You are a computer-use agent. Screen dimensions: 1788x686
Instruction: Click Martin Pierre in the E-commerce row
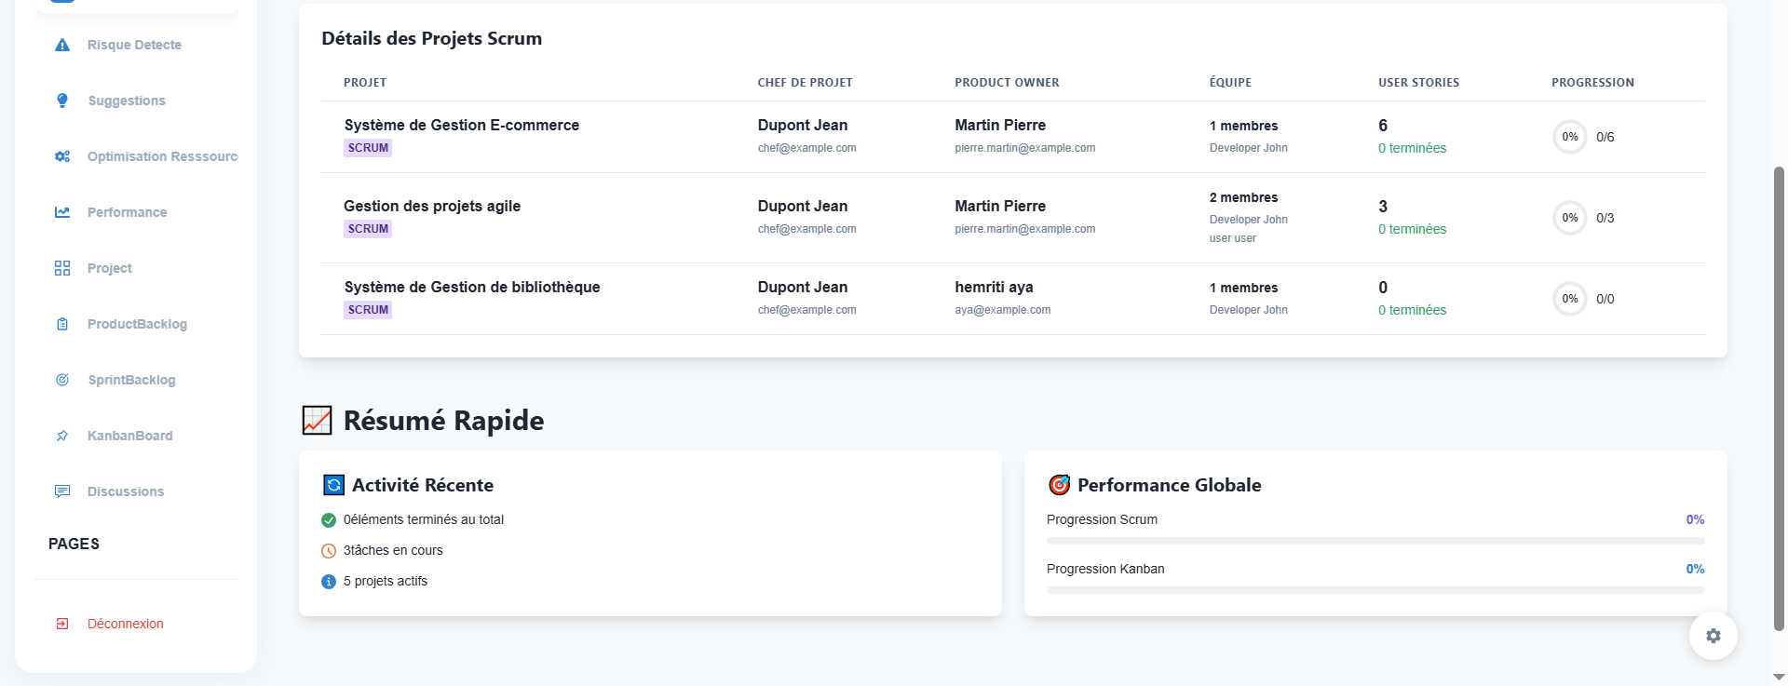point(1000,125)
